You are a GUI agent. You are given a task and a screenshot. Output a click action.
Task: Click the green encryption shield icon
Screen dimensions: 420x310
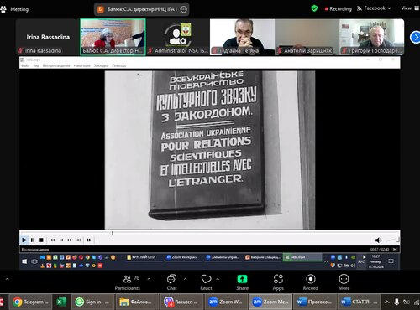point(314,8)
